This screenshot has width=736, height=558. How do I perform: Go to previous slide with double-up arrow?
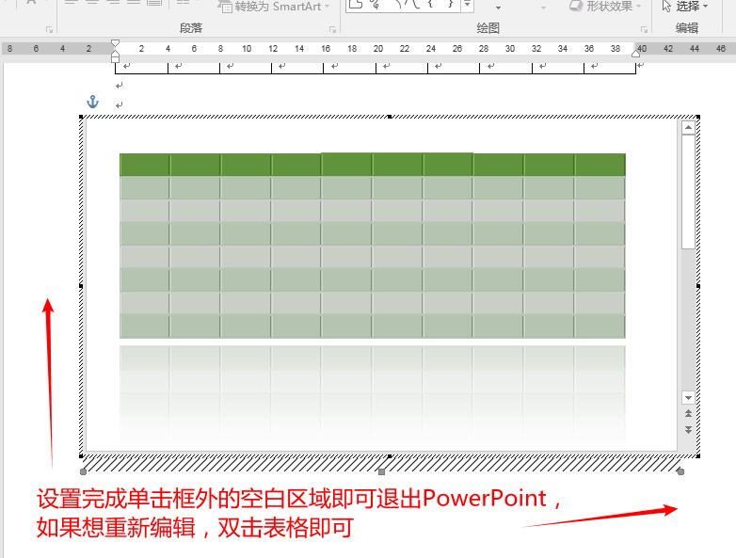[688, 413]
